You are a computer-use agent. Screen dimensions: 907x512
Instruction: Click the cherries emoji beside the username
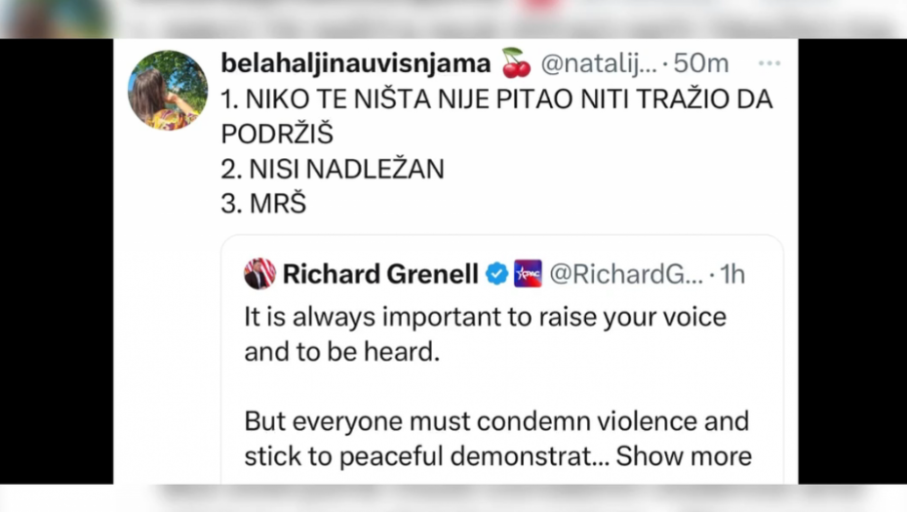[x=516, y=63]
